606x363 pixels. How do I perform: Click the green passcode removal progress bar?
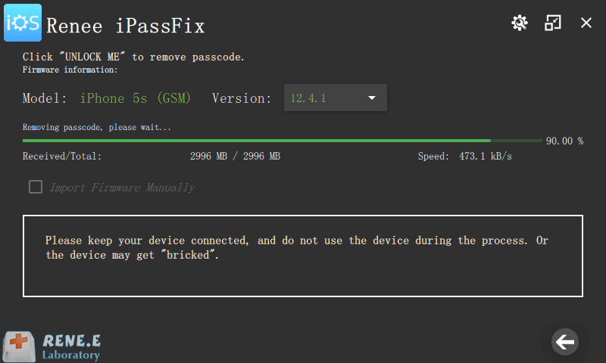tap(282, 141)
